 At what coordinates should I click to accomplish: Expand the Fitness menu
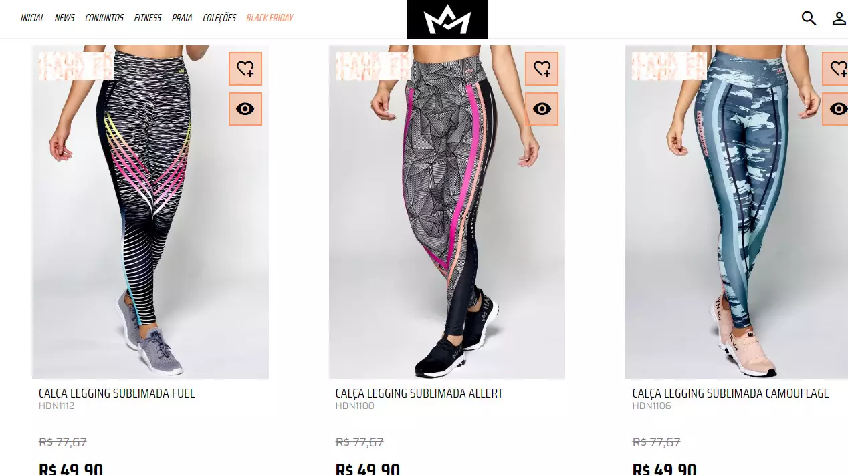point(148,18)
